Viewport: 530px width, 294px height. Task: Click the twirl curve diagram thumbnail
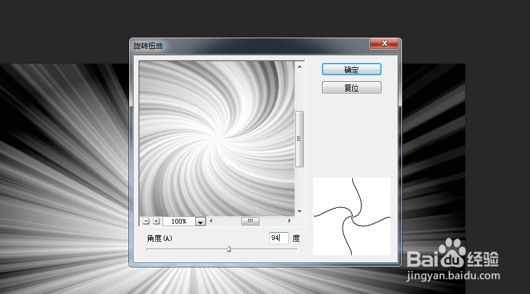coord(352,216)
